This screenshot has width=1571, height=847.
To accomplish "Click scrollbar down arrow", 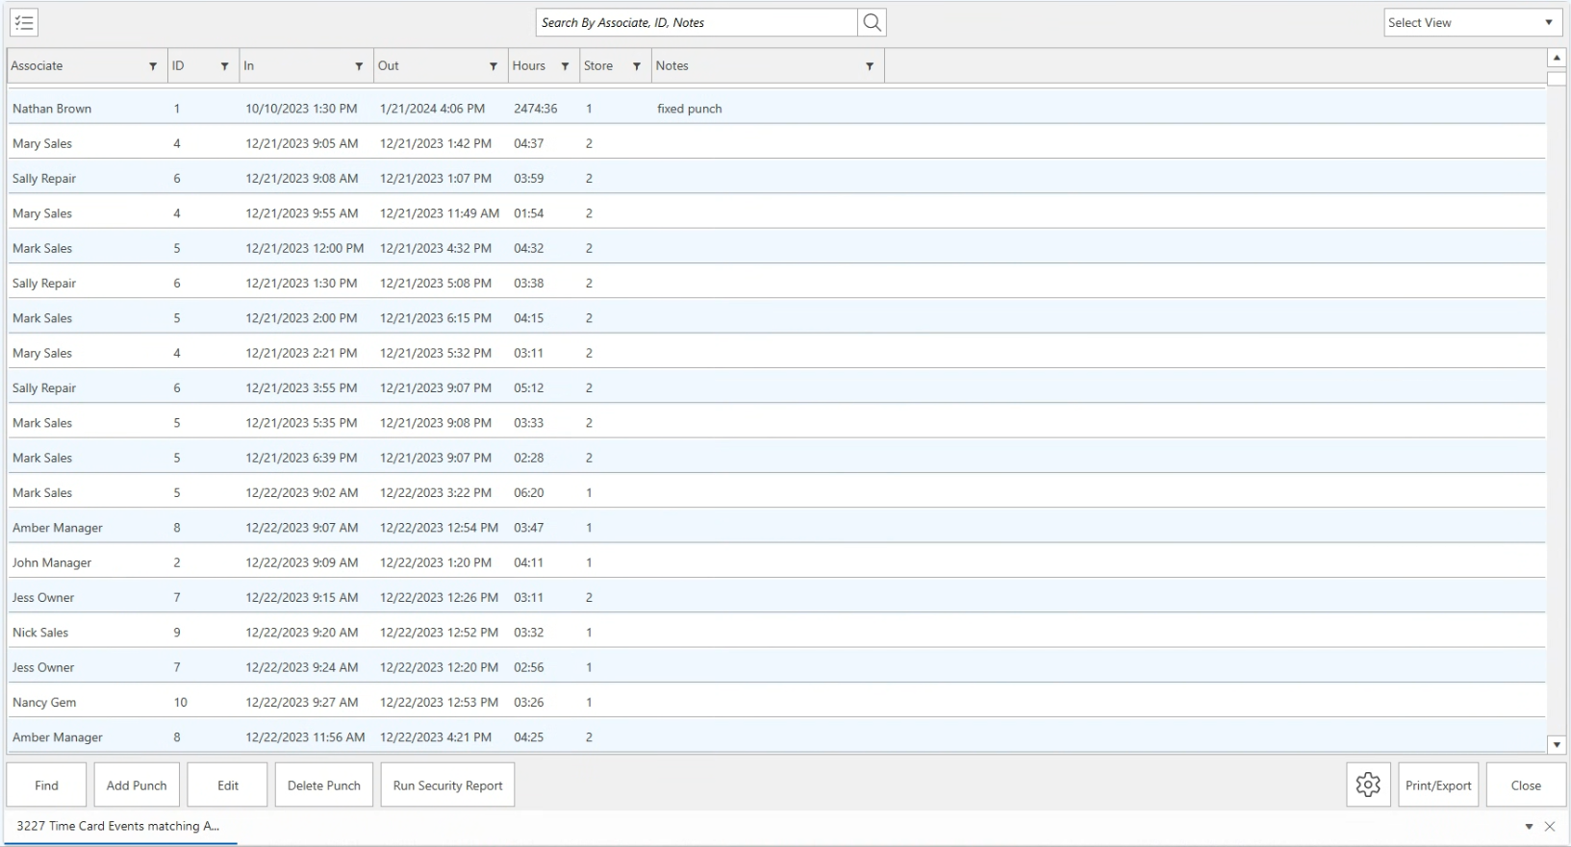I will point(1557,744).
